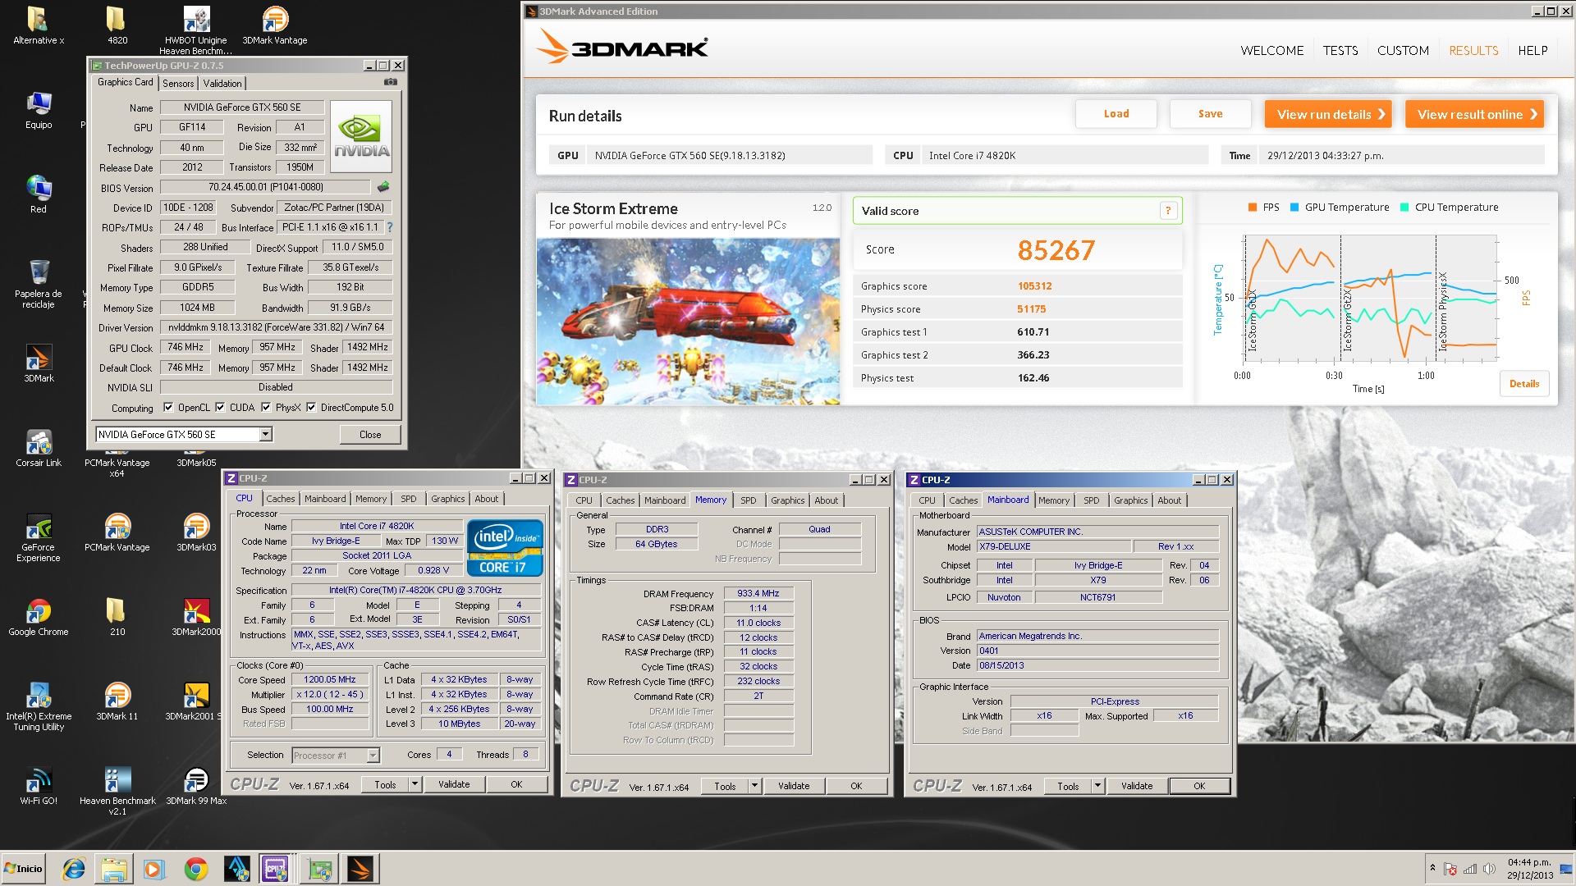The width and height of the screenshot is (1576, 886).
Task: Click the CPU-Z taskbar button
Action: tap(274, 869)
